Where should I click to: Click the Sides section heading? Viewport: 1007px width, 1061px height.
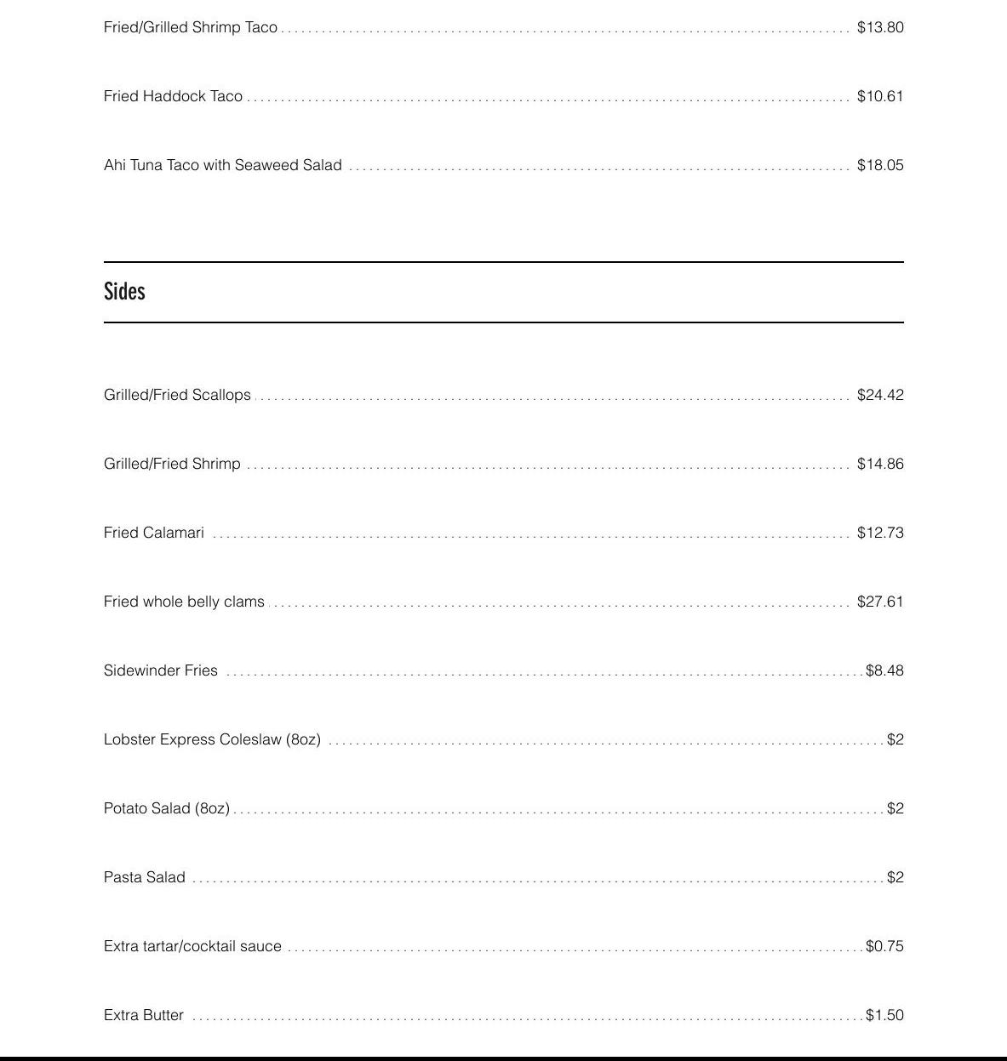[124, 292]
